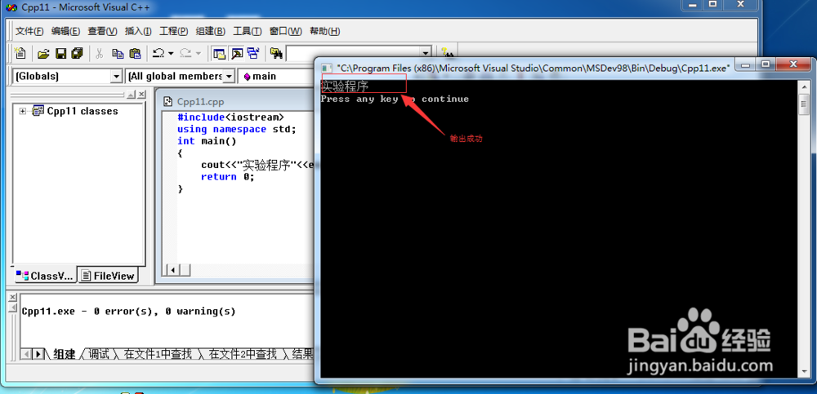Open the 工具(T) menu
Screen dimensions: 817x394
pyautogui.click(x=247, y=31)
